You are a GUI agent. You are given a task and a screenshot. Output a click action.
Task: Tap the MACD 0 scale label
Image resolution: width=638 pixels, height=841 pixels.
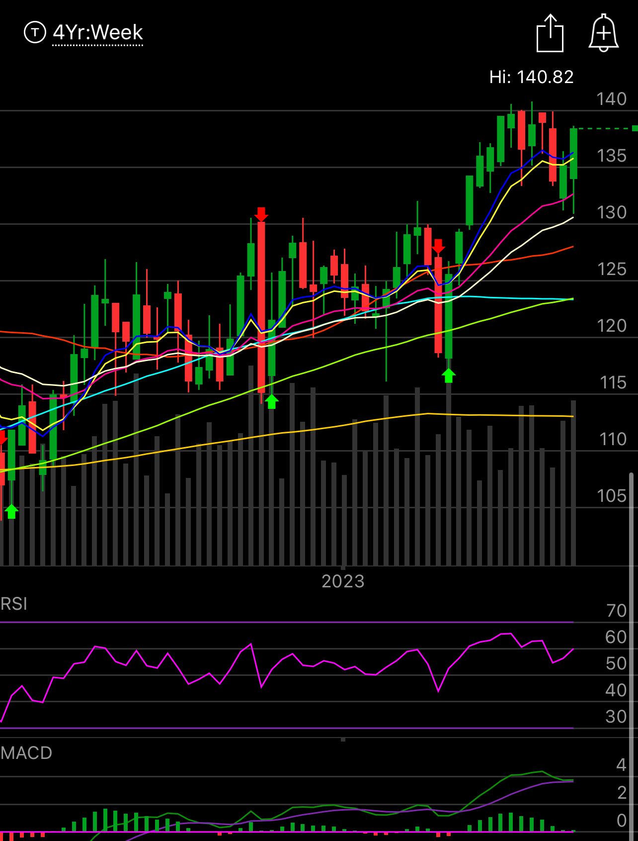click(622, 821)
